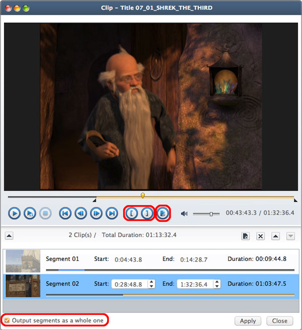This screenshot has width=302, height=330.
Task: Click the volume slider handle
Action: coord(211,214)
